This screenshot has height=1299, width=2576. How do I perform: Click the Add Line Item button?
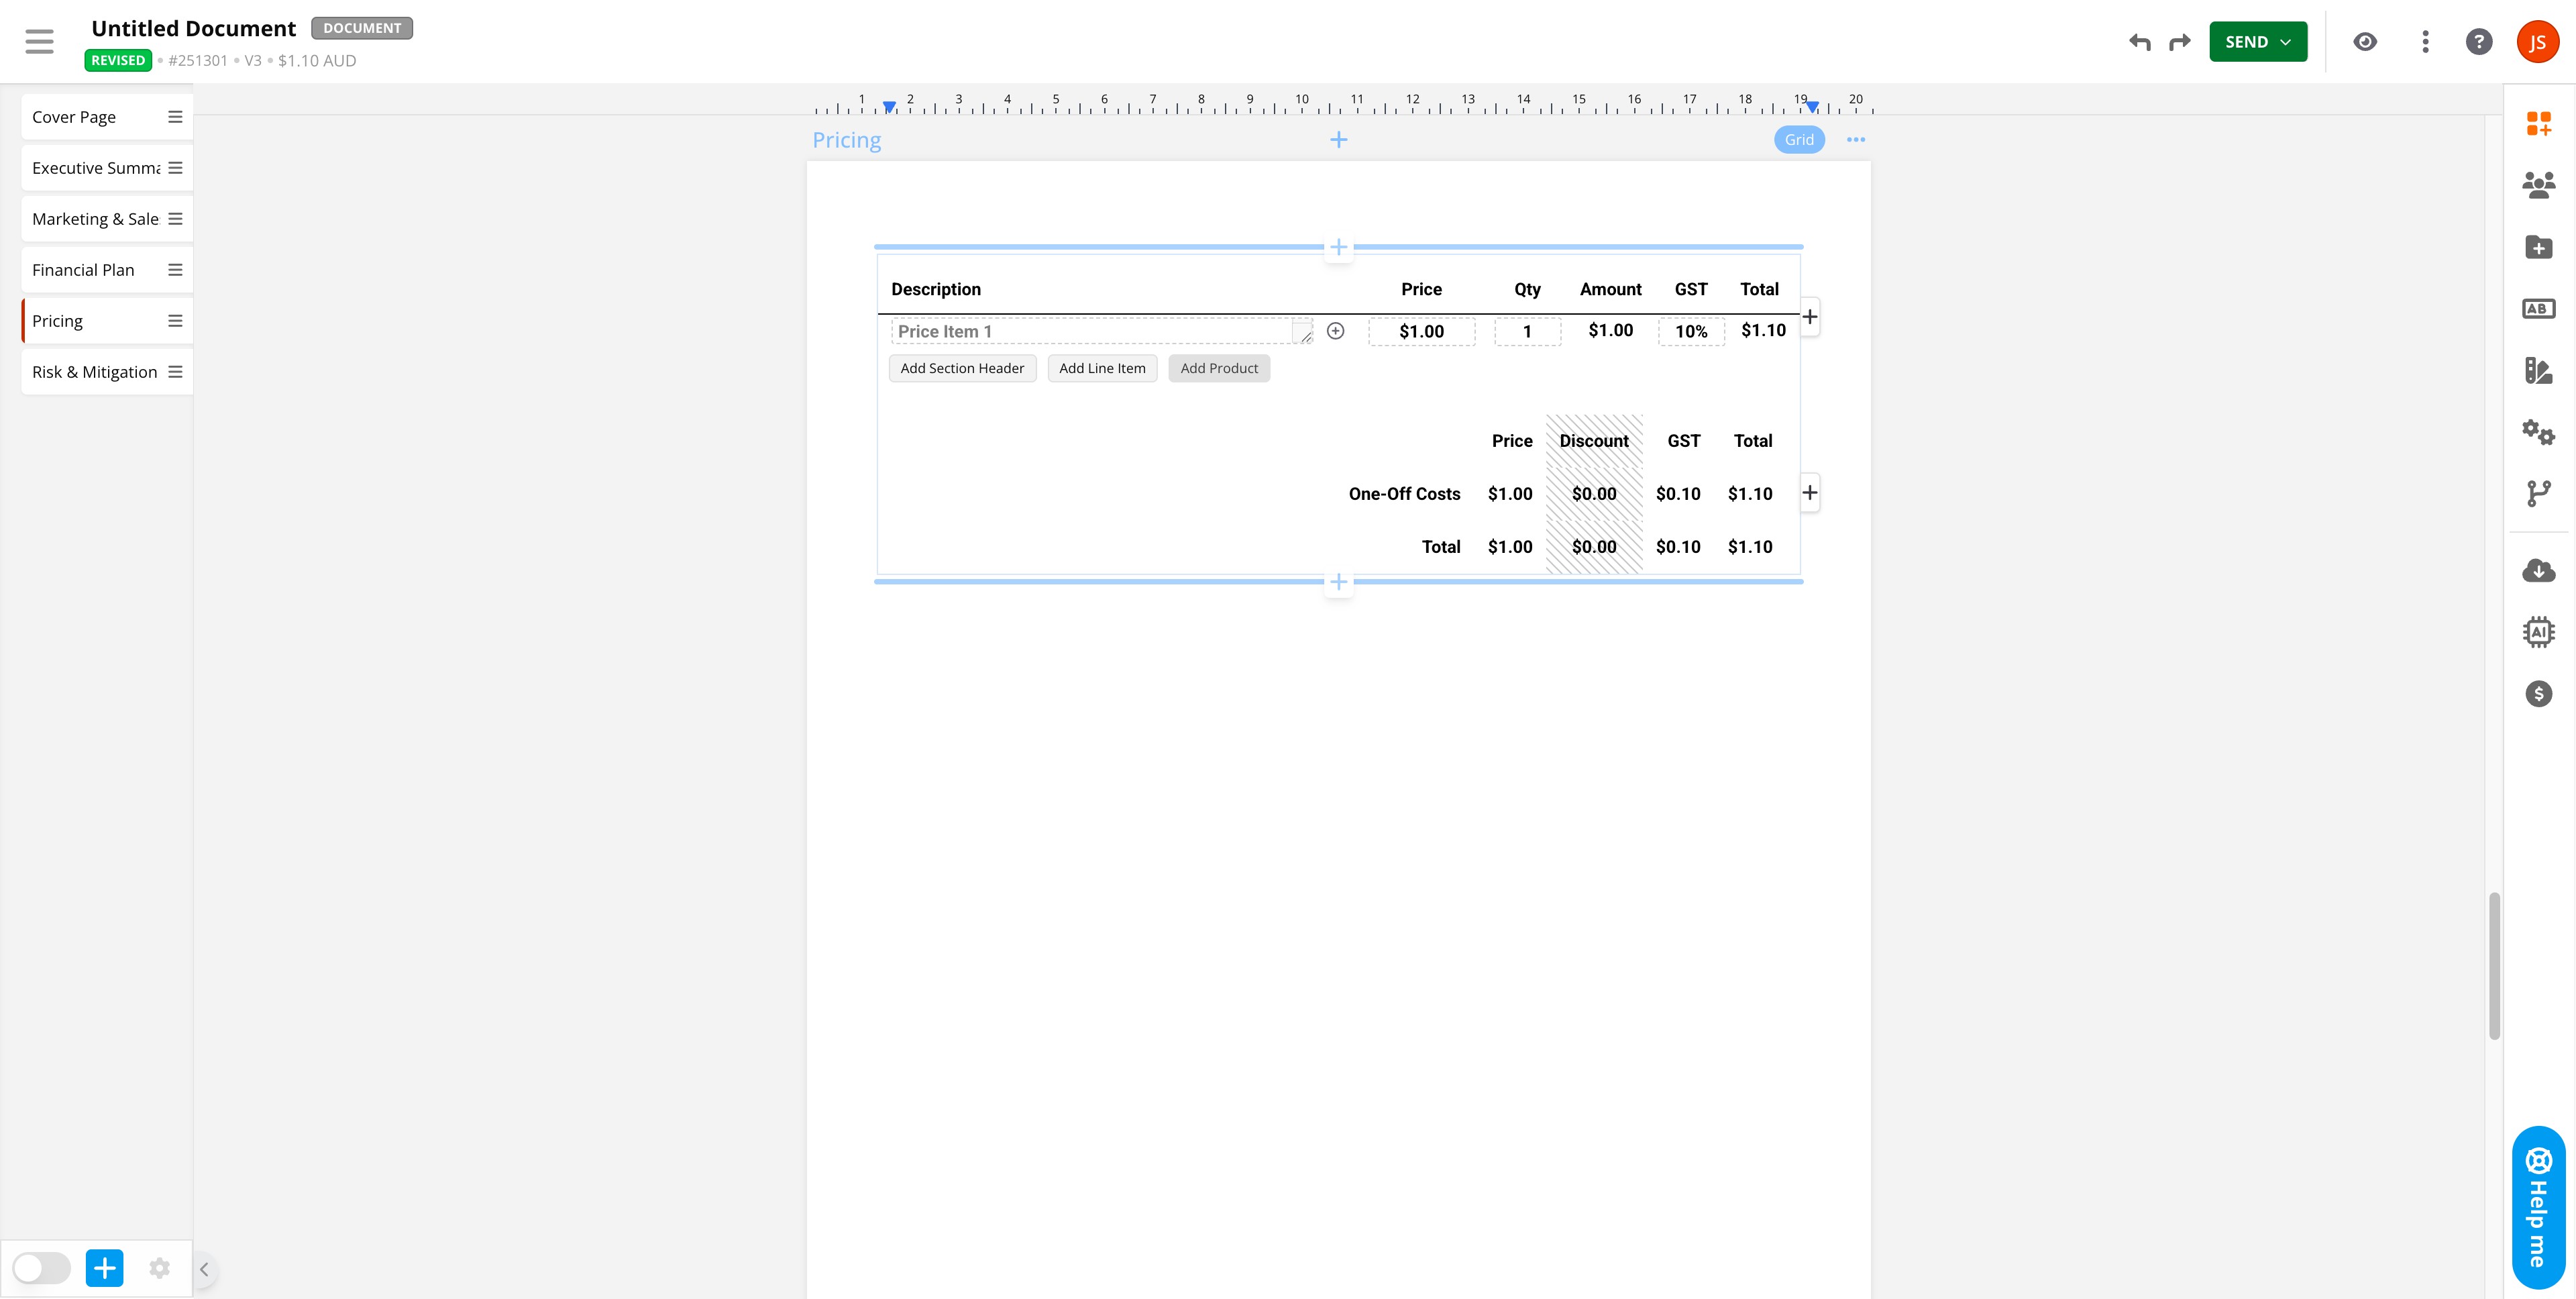[x=1102, y=368]
